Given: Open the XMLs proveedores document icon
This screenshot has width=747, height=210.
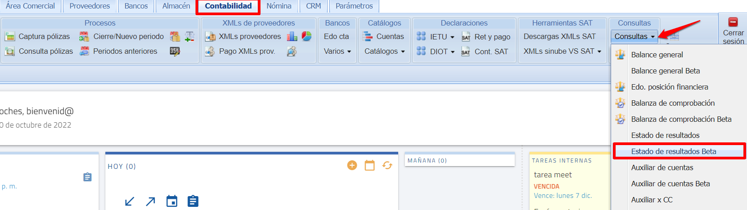Looking at the screenshot, I should (210, 36).
